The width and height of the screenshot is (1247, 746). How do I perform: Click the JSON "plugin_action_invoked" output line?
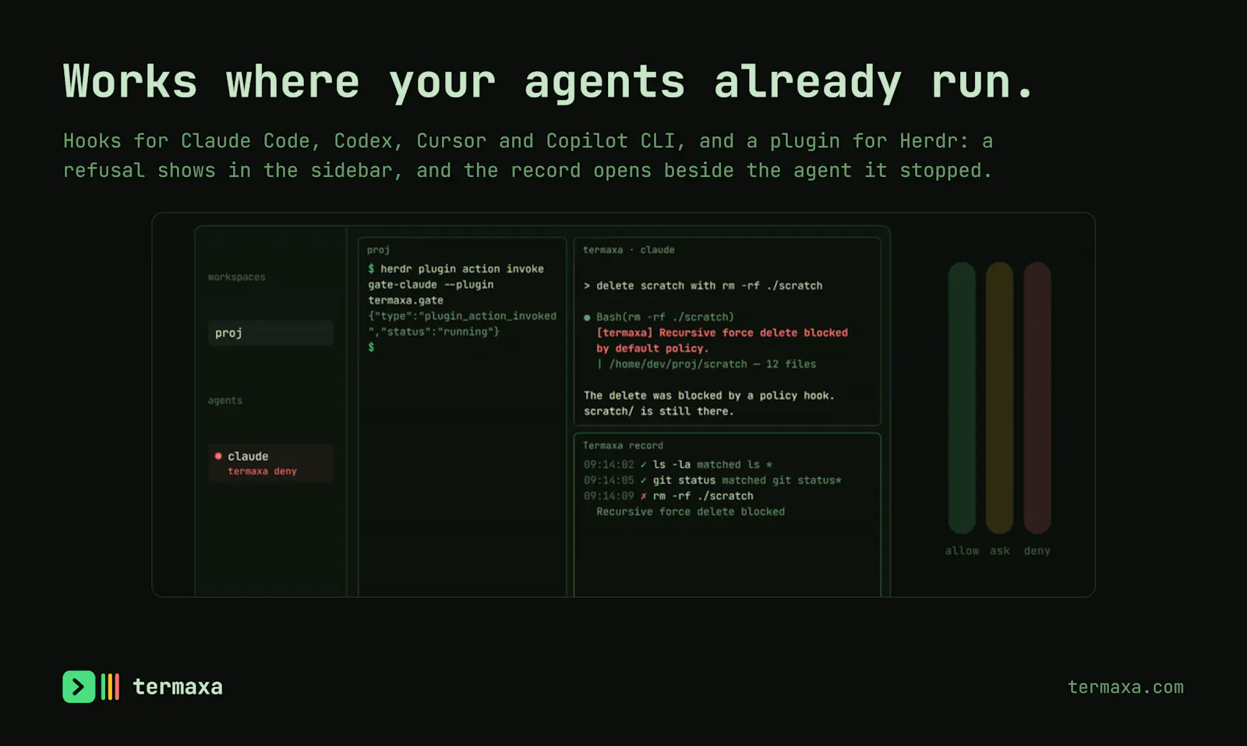point(462,316)
